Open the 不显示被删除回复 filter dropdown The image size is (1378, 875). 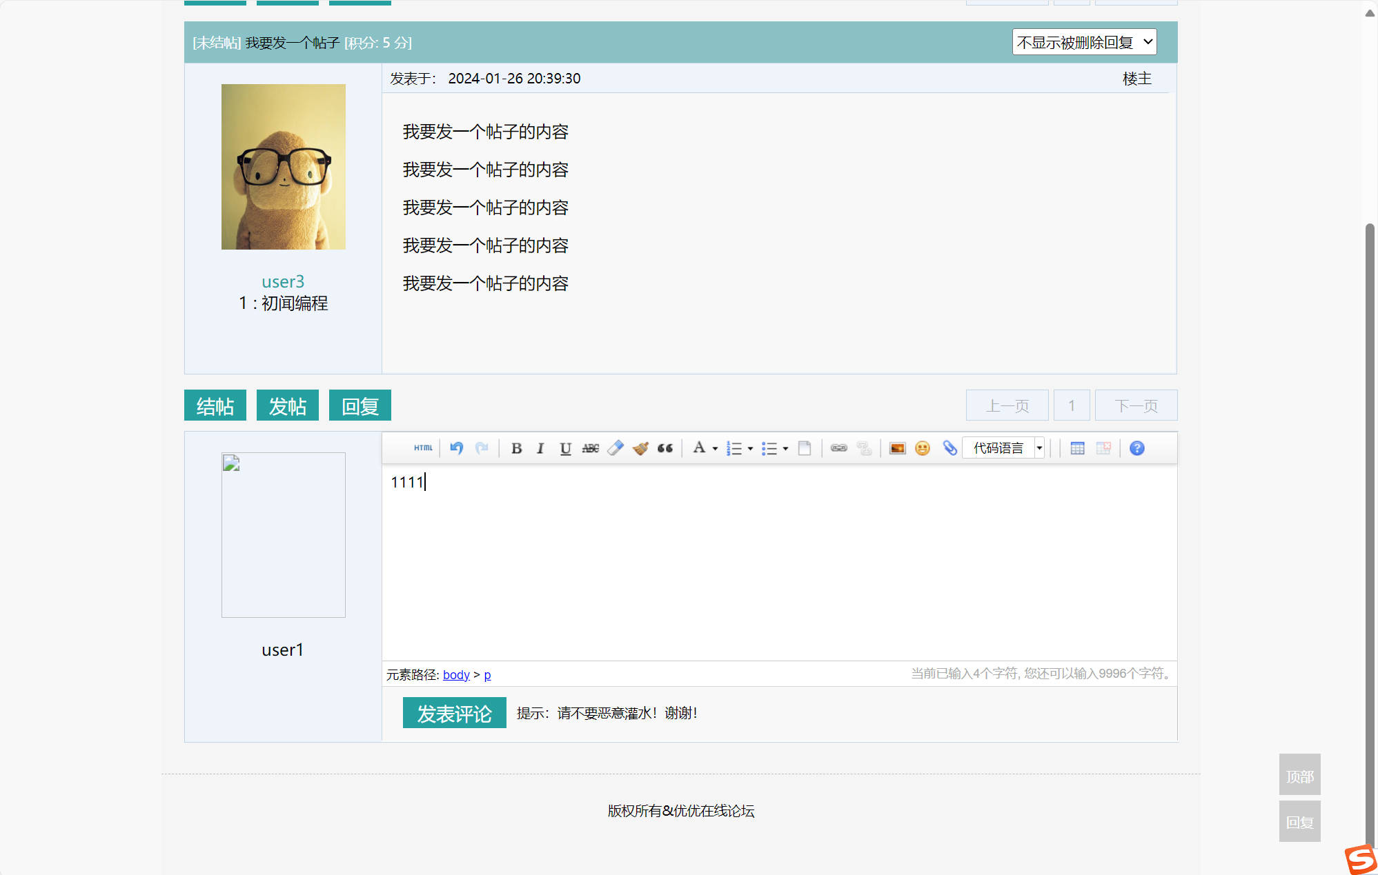point(1083,41)
